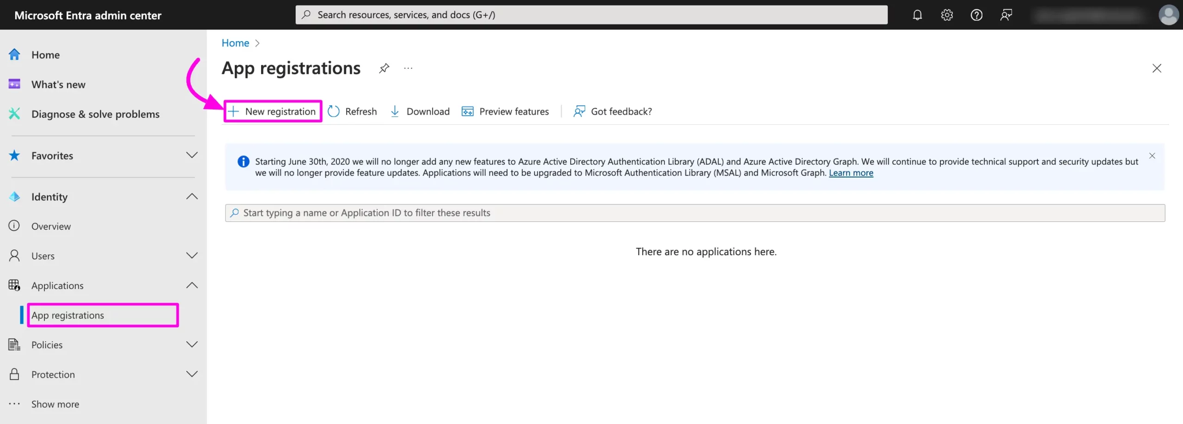Click the What's new sparkle icon
The height and width of the screenshot is (424, 1183).
coord(14,84)
